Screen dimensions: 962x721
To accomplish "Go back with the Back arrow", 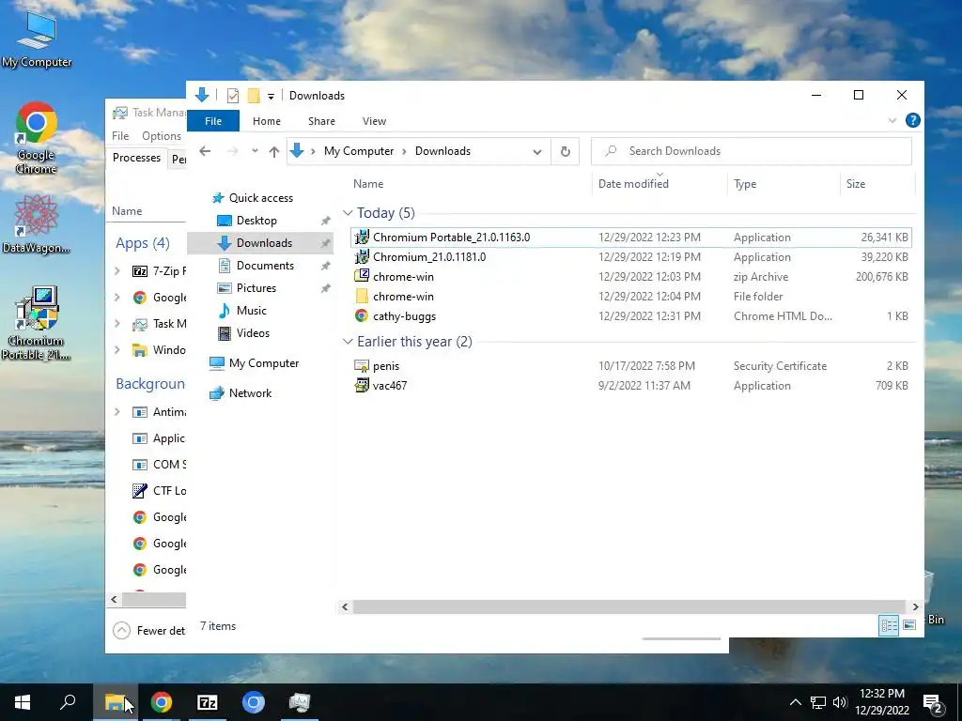I will pos(205,151).
